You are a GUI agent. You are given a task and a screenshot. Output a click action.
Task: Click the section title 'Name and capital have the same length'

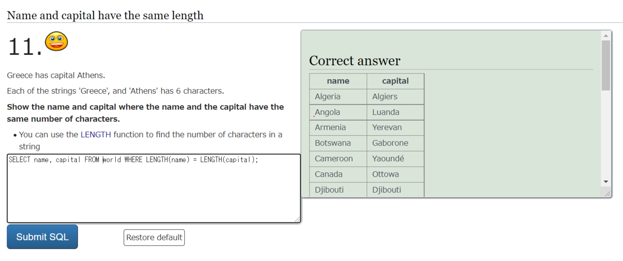point(105,15)
